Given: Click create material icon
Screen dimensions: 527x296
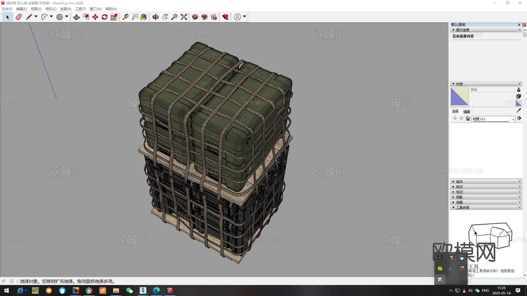Looking at the screenshot, I should [519, 96].
